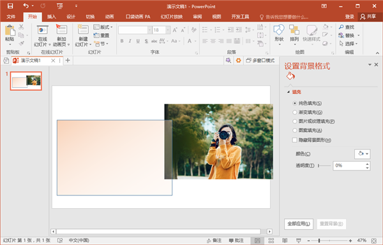The width and height of the screenshot is (383, 245).
Task: Select the Format Painter brush
Action: point(21,43)
